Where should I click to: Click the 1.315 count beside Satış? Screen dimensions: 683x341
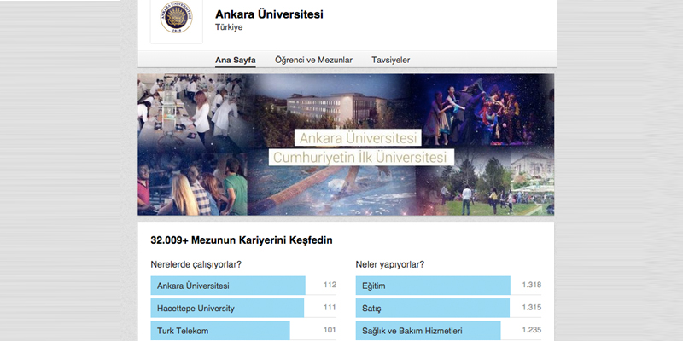531,308
